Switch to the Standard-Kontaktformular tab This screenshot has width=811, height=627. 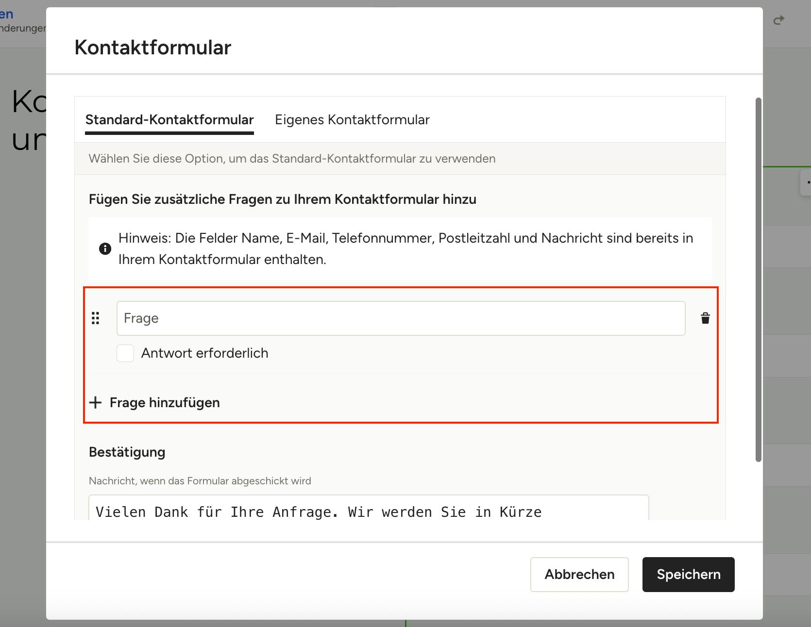(x=169, y=120)
